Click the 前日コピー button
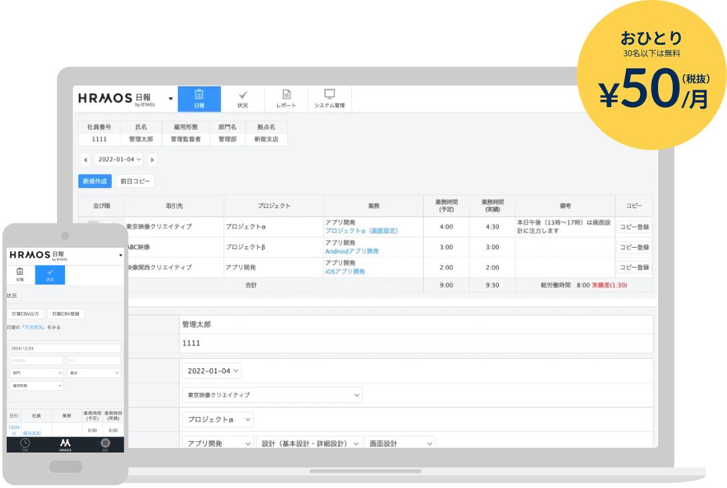Screen dimensions: 727x488 tap(135, 181)
